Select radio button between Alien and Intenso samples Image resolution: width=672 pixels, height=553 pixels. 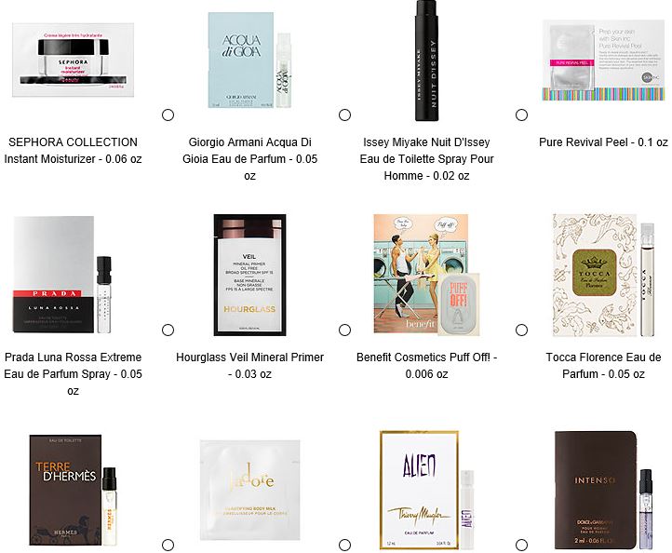pyautogui.click(x=521, y=546)
